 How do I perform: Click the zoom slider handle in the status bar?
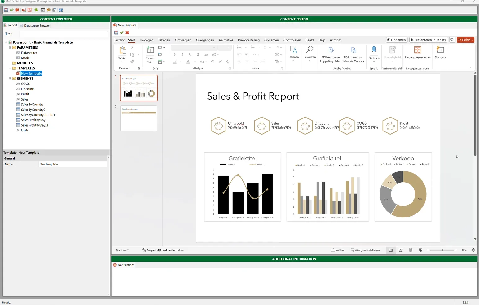coord(442,250)
